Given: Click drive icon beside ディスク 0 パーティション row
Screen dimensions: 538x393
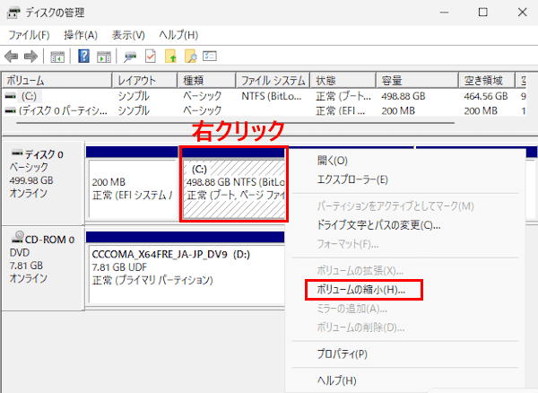Looking at the screenshot, I should (10, 111).
